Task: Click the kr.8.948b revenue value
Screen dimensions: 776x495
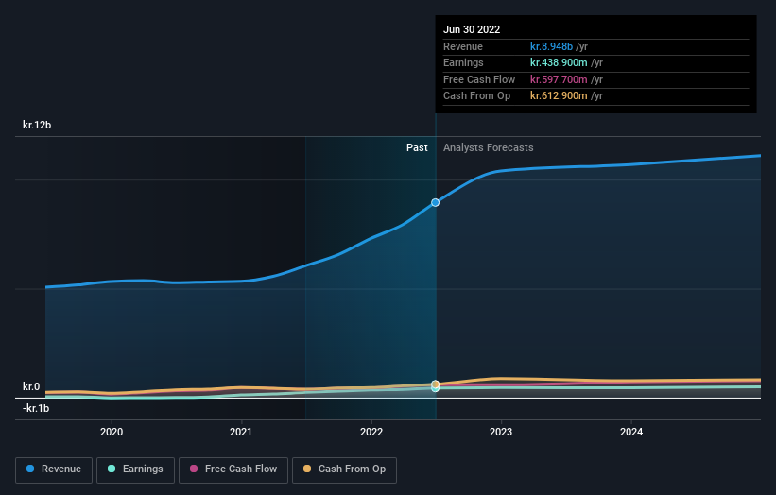Action: click(551, 46)
